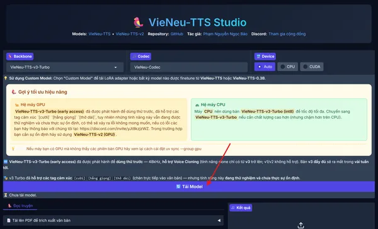
Task: Select the CUDA device option
Action: point(312,67)
